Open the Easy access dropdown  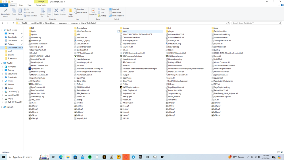click(81, 12)
